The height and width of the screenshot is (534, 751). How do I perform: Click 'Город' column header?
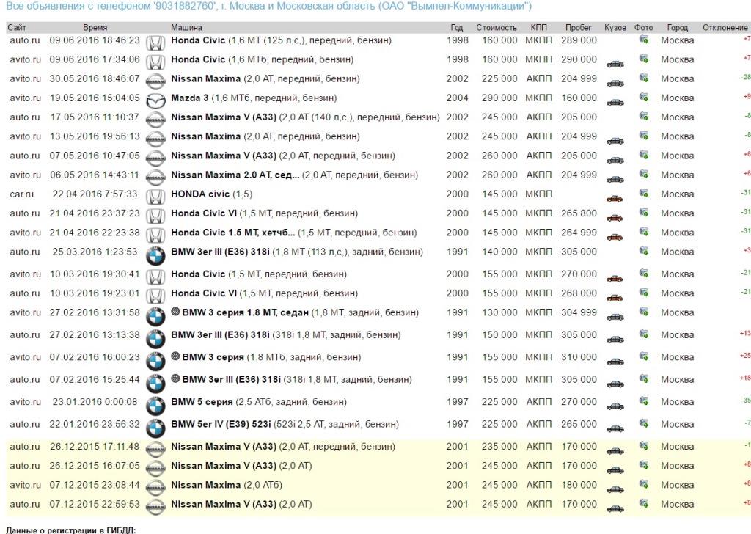tap(677, 28)
